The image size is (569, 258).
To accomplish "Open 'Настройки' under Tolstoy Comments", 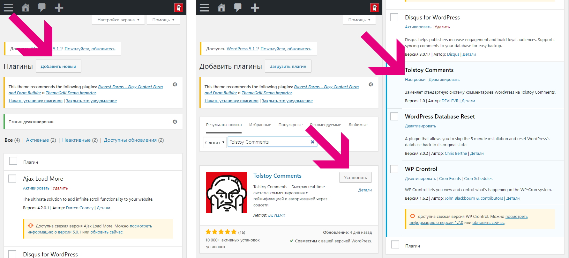I will coord(415,80).
